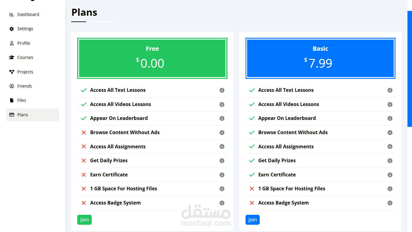Click the Files document icon
The width and height of the screenshot is (412, 232).
coord(12,100)
